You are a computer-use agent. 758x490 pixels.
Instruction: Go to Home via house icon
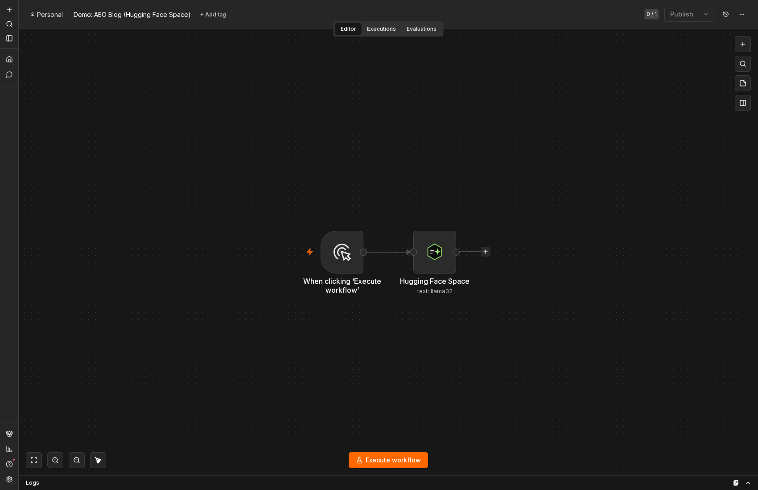tap(9, 59)
